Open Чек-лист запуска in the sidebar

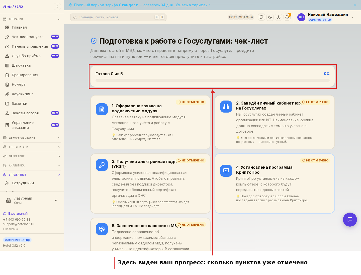coord(32,37)
